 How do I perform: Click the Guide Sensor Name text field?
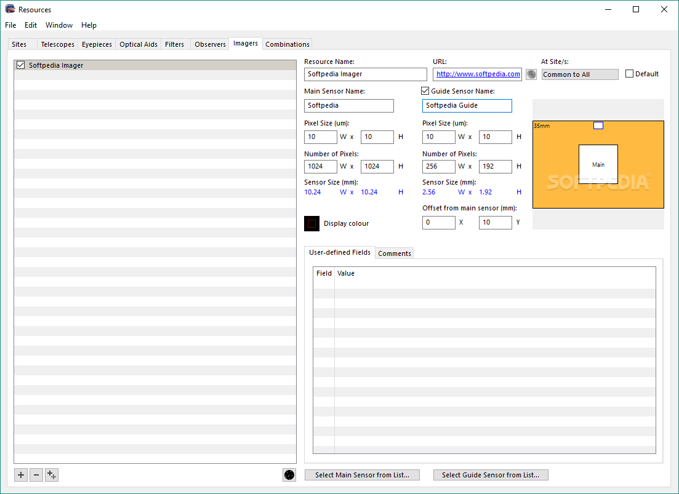point(467,106)
